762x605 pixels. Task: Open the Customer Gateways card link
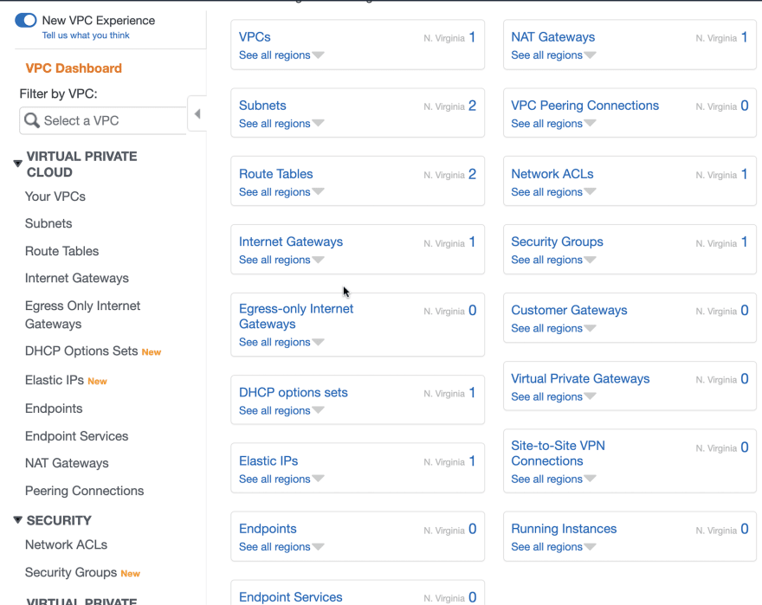[x=569, y=310]
